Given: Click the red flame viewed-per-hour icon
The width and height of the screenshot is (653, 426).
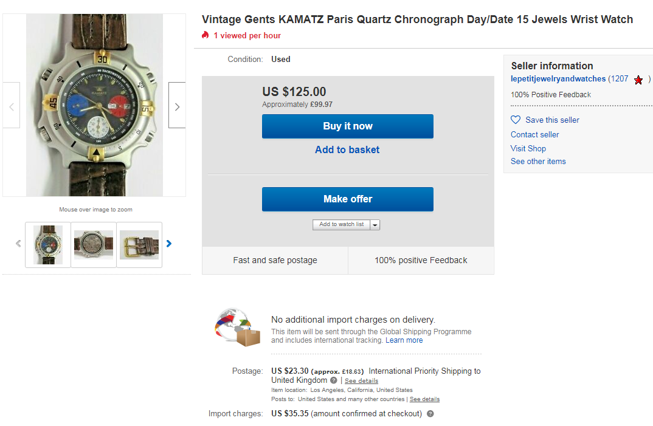Looking at the screenshot, I should coord(206,35).
